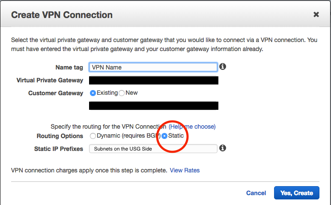Select the Existing customer gateway option
This screenshot has width=331, height=205.
tap(93, 93)
